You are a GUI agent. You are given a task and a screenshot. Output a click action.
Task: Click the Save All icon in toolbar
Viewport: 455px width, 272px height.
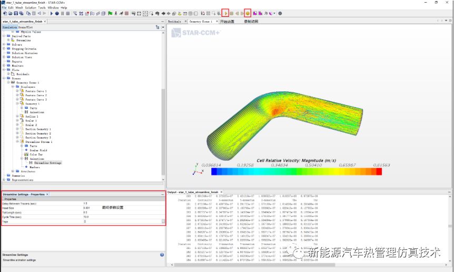[22, 13]
